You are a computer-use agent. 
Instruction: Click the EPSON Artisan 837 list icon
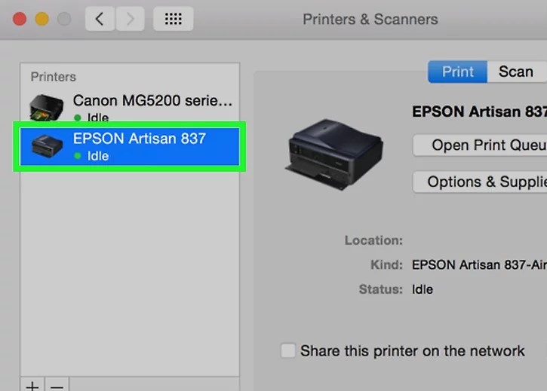tap(45, 147)
